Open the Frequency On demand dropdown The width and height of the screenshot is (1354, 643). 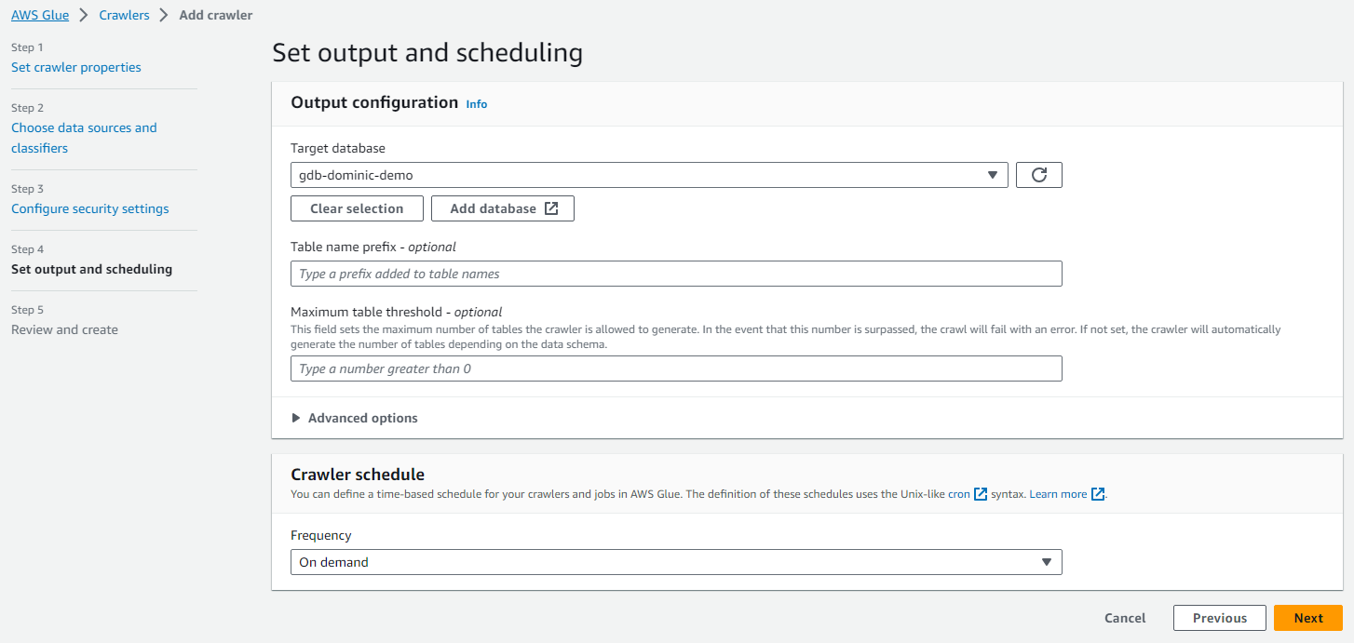pyautogui.click(x=675, y=562)
